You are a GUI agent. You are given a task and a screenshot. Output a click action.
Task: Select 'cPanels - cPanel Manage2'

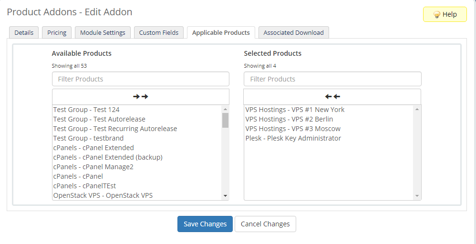pyautogui.click(x=137, y=167)
